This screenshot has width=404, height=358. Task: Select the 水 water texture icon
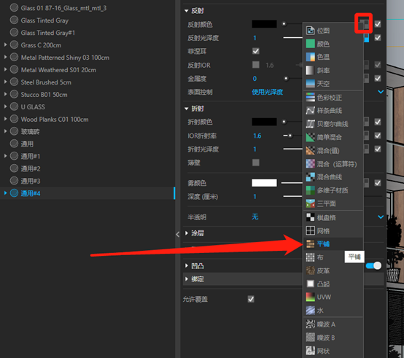point(310,311)
